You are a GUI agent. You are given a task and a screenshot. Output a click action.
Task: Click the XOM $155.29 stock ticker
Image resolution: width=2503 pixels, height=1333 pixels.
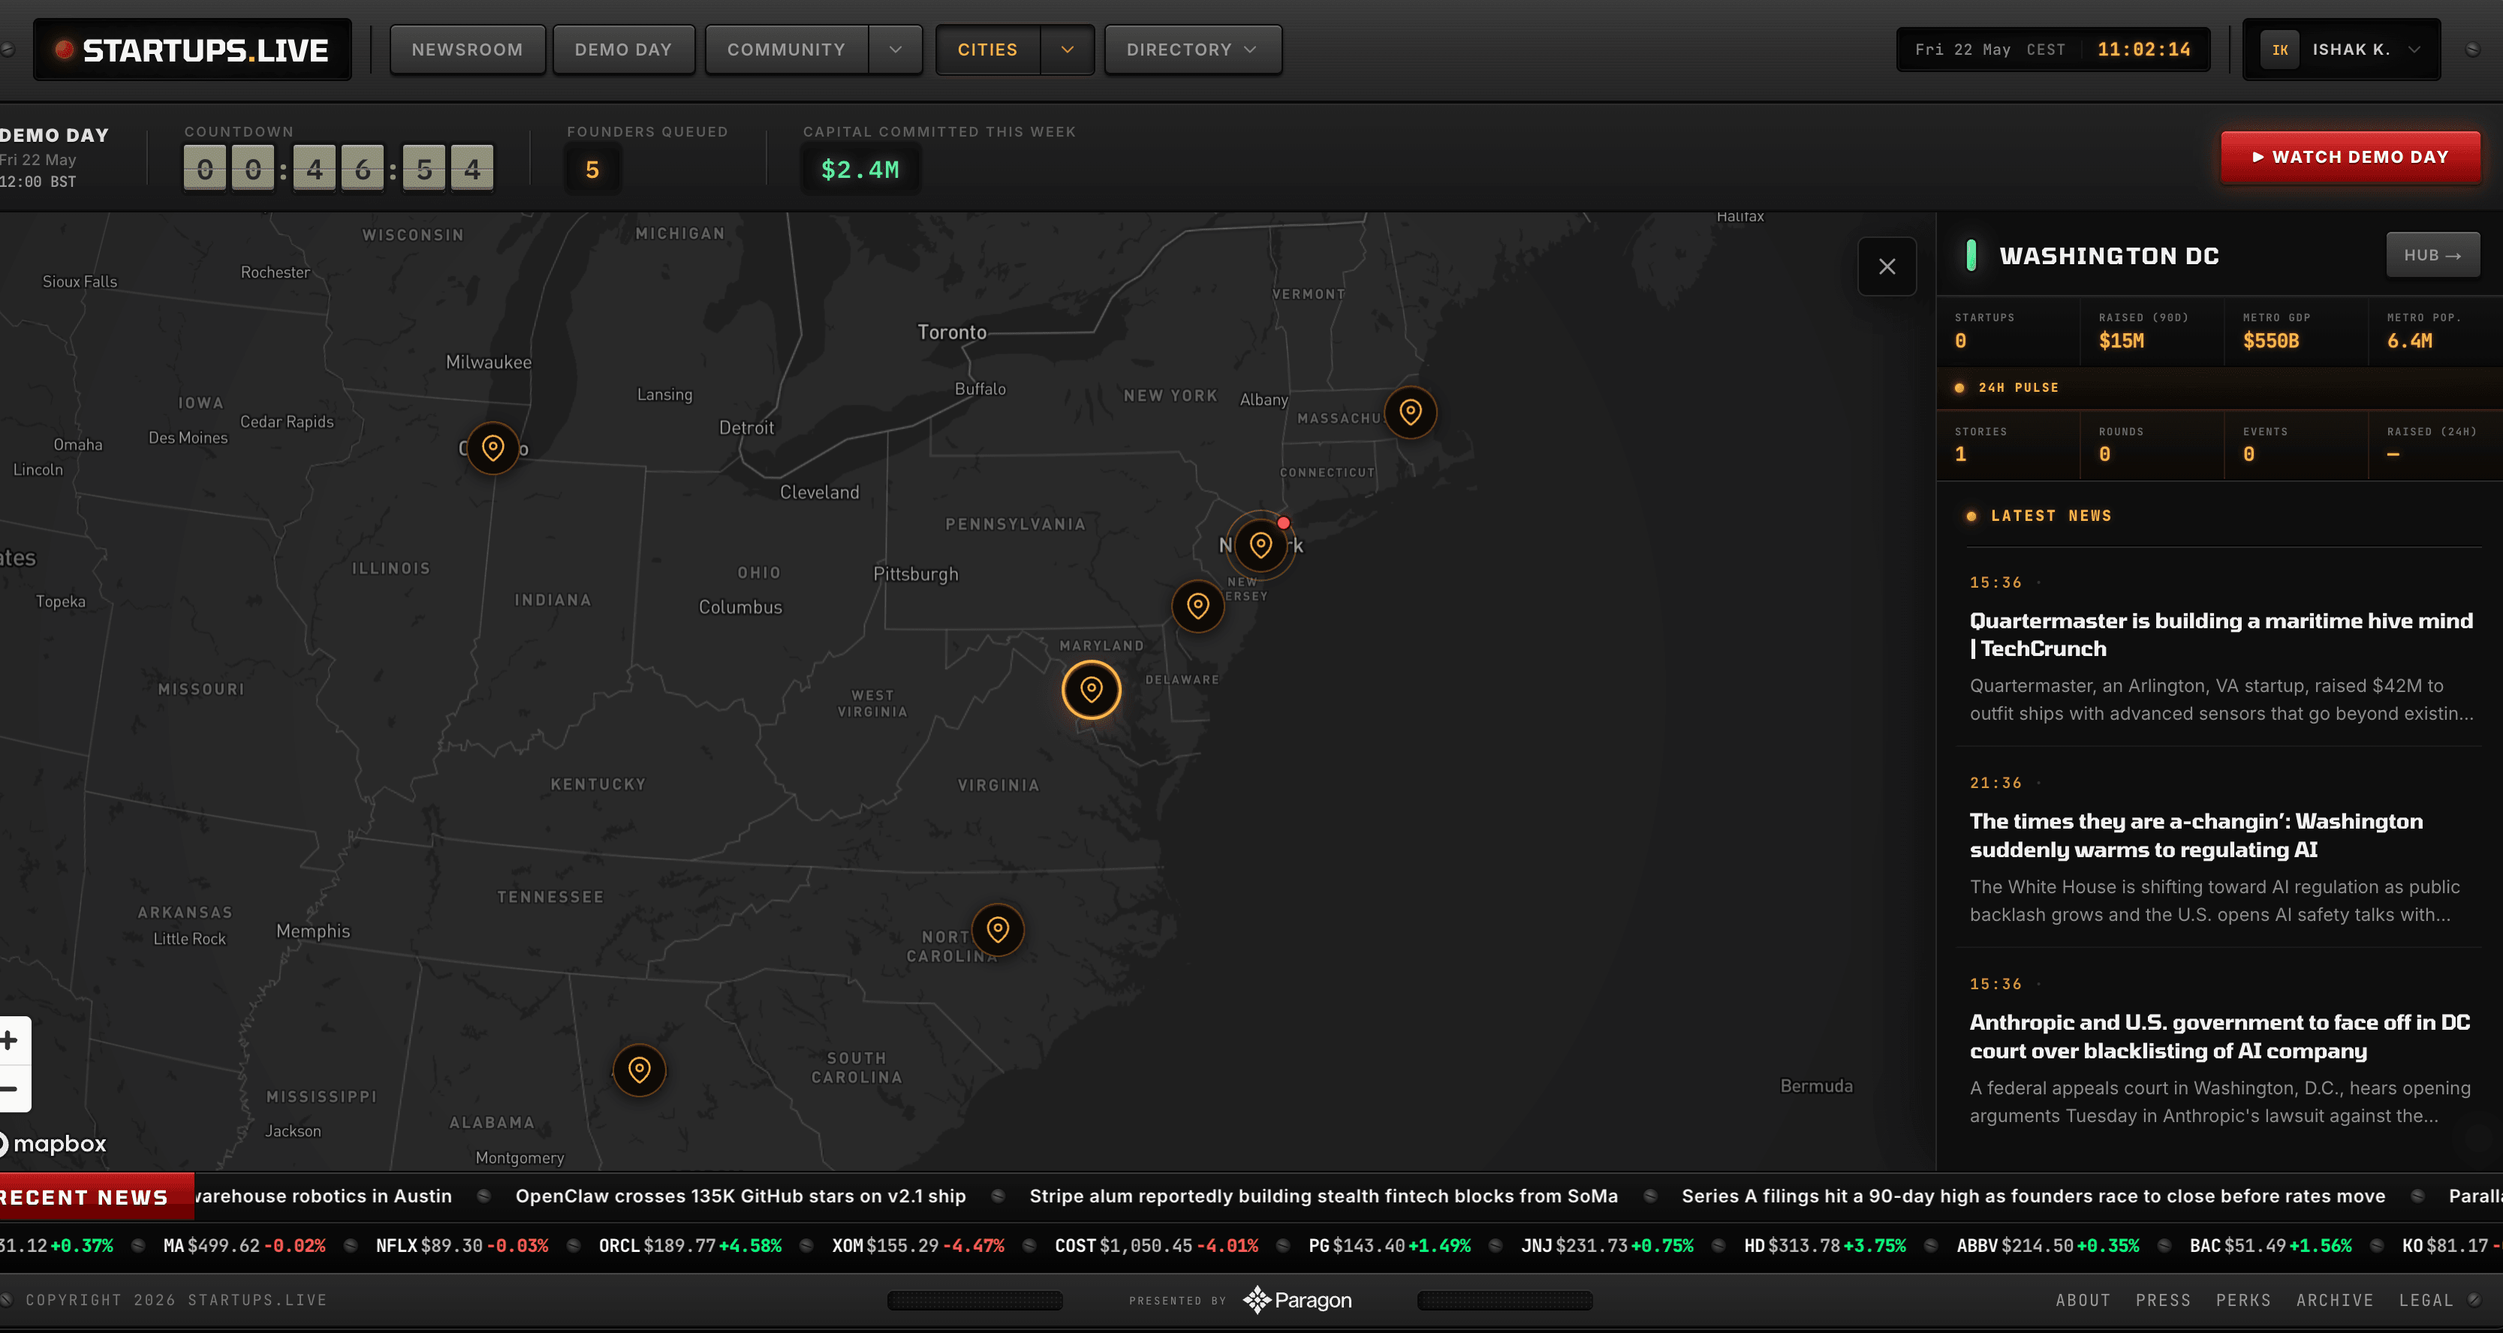918,1245
